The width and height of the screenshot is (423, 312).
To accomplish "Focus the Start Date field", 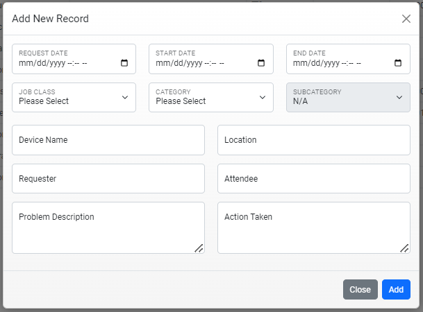I will click(x=211, y=59).
